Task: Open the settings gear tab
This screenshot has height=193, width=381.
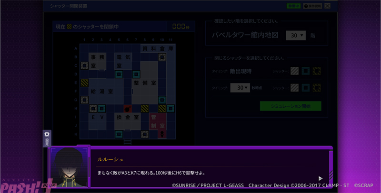Action: pos(47,138)
